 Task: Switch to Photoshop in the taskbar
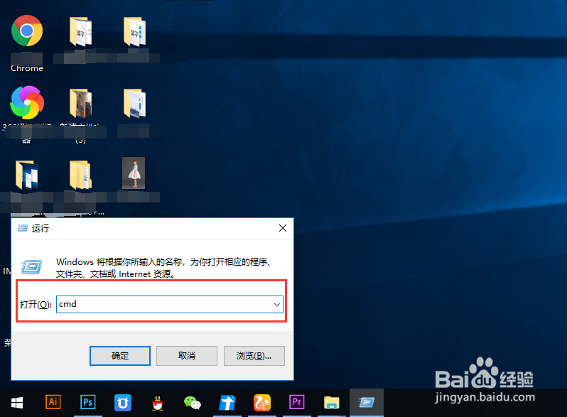88,402
